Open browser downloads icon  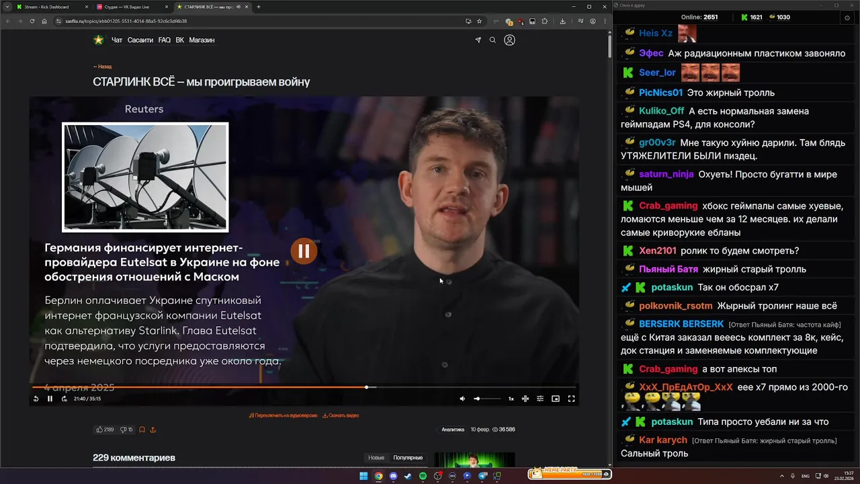point(562,21)
